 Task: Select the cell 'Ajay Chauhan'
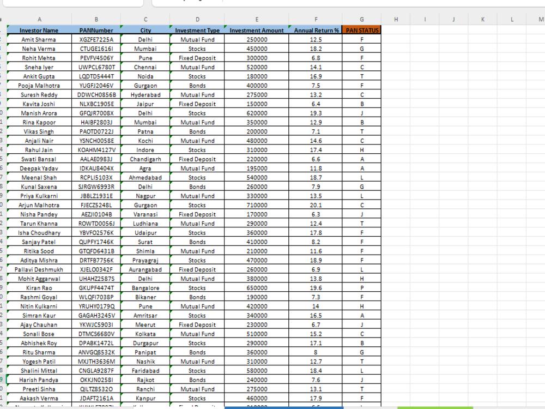(39, 325)
